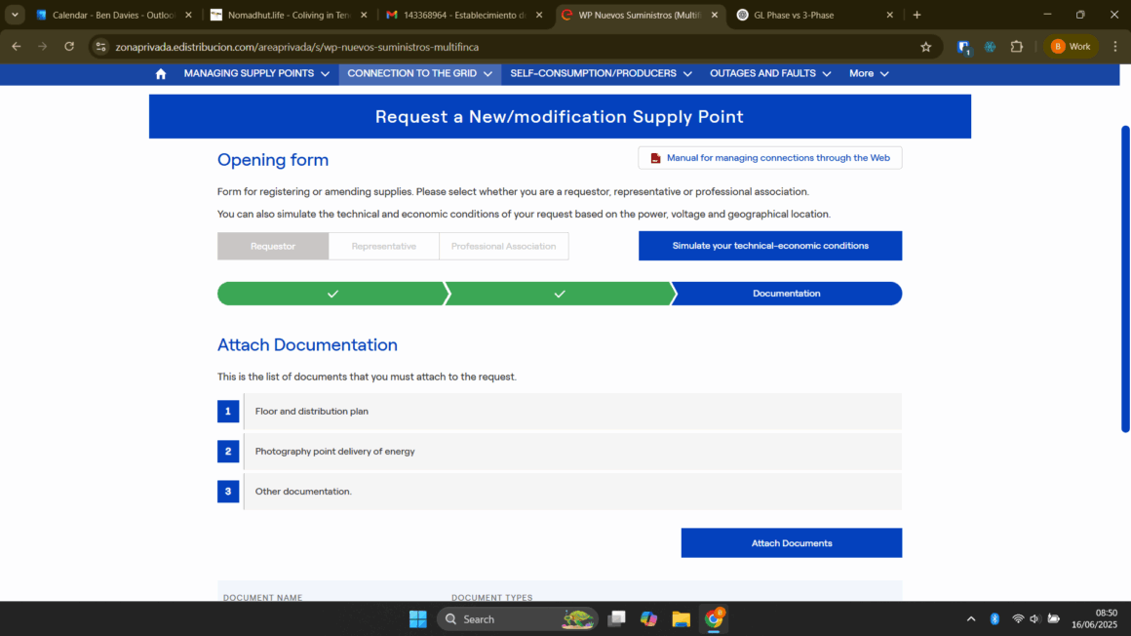This screenshot has height=636, width=1131.
Task: Open the Outages and Faults menu
Action: (x=770, y=74)
